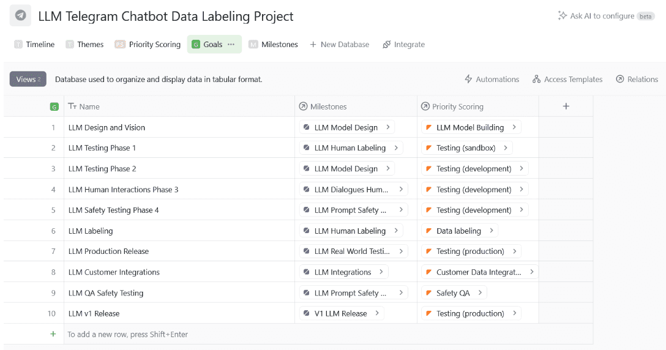The width and height of the screenshot is (666, 350).
Task: Click the Automations lightning icon
Action: pos(469,80)
